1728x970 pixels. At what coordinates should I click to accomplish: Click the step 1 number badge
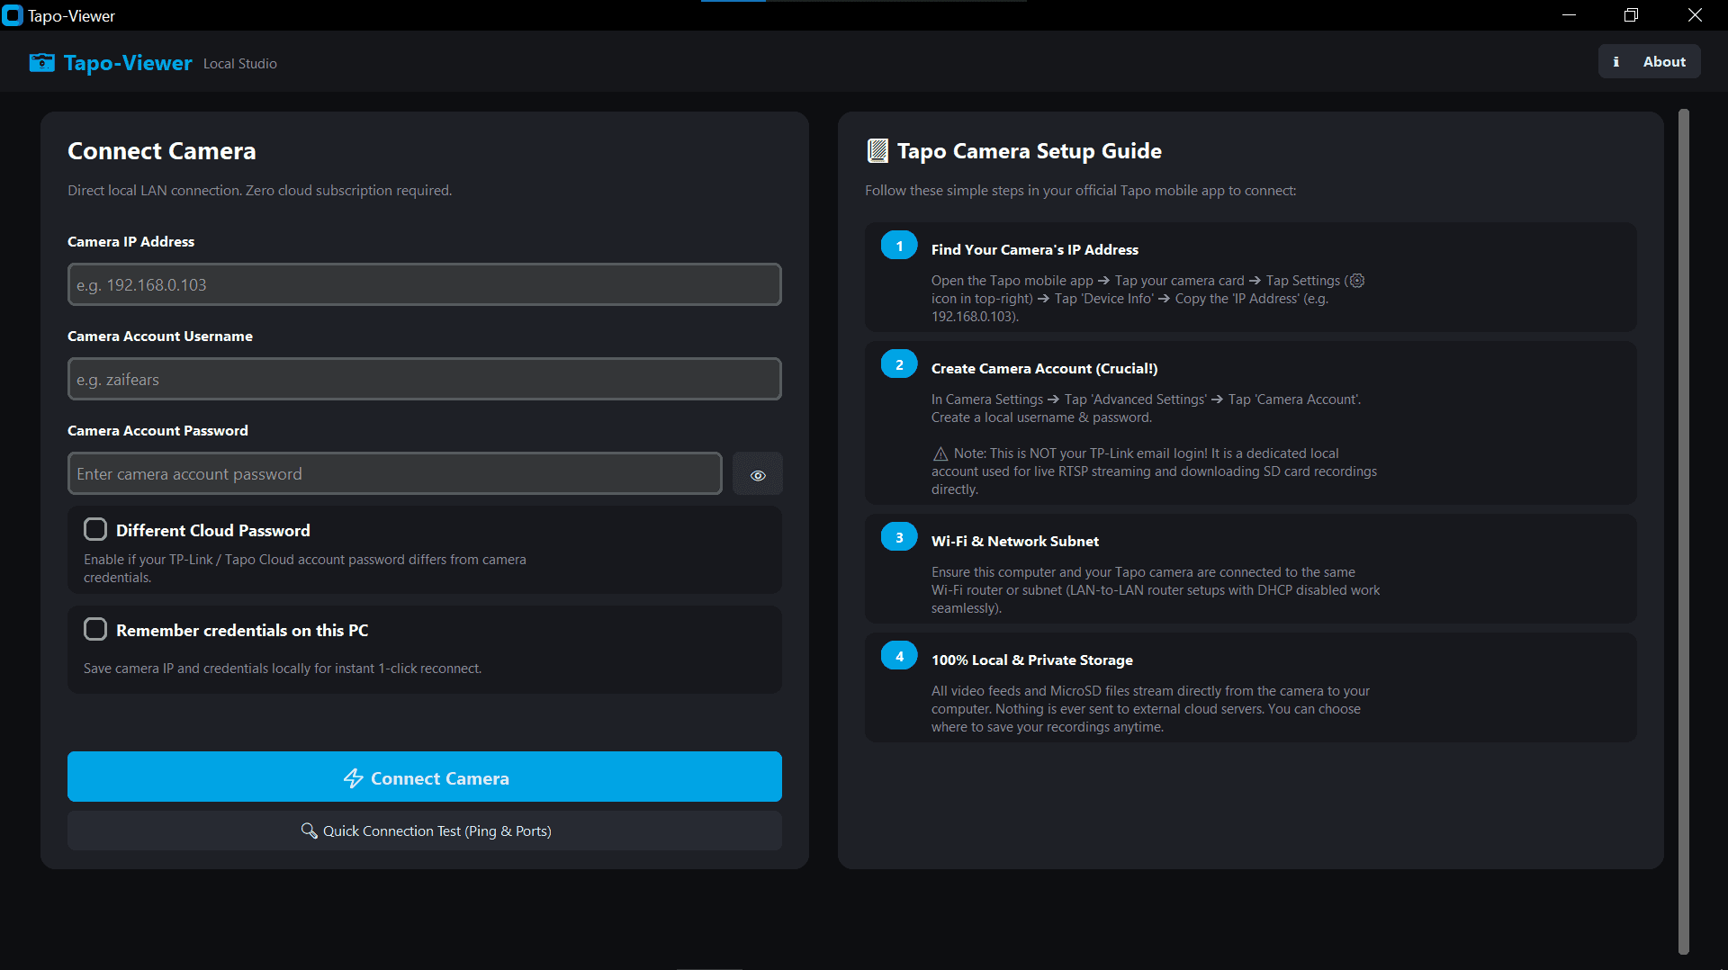click(x=899, y=245)
